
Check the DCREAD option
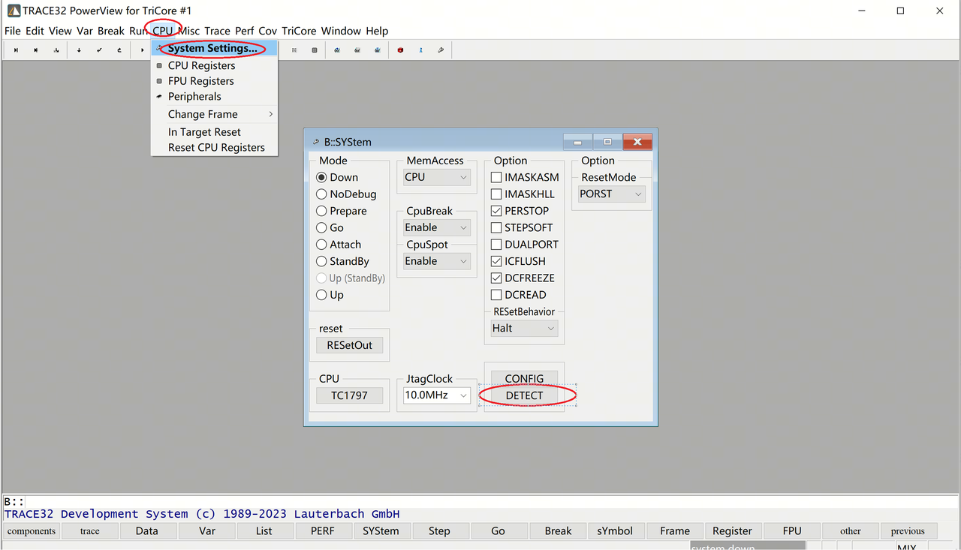pyautogui.click(x=496, y=296)
